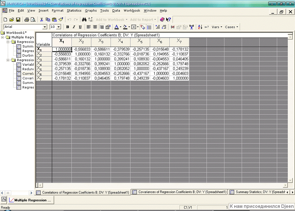295x211 pixels.
Task: Open the font color picker arrow
Action: [120, 27]
